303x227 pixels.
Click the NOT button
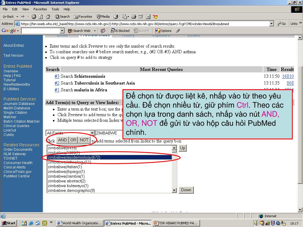click(84, 140)
